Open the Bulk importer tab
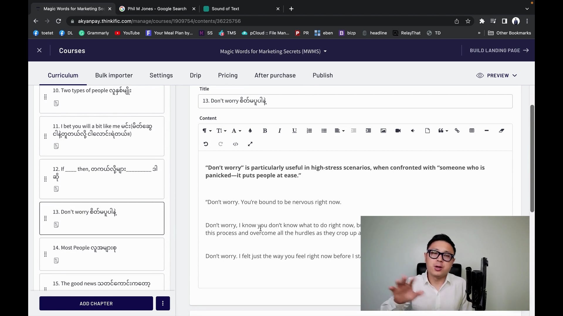The width and height of the screenshot is (563, 316). (114, 75)
